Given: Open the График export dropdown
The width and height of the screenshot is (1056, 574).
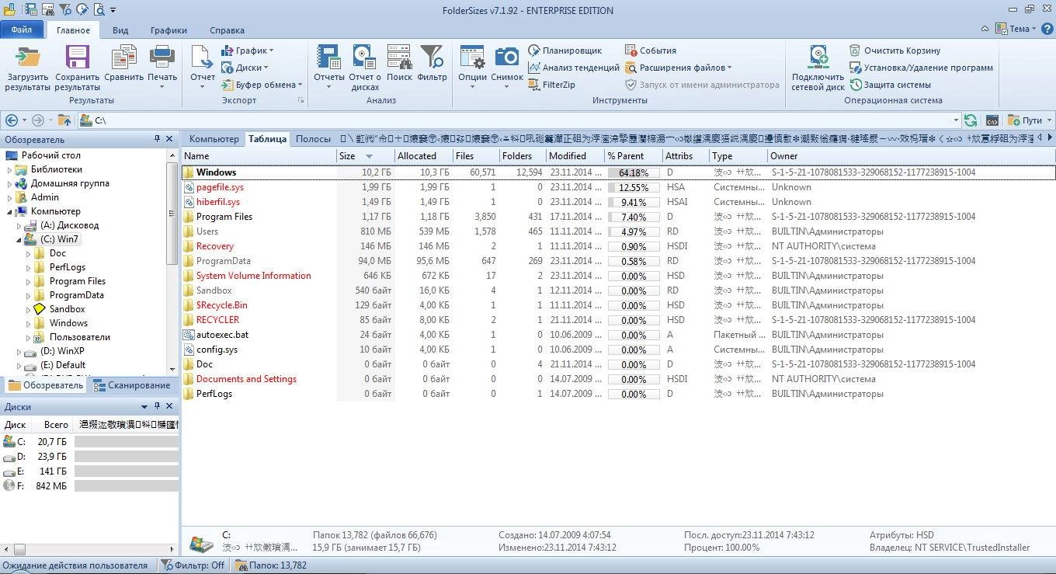Looking at the screenshot, I should point(248,50).
